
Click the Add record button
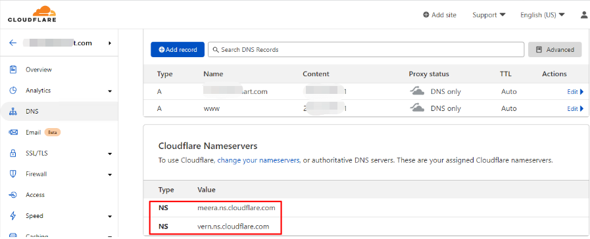(x=178, y=50)
